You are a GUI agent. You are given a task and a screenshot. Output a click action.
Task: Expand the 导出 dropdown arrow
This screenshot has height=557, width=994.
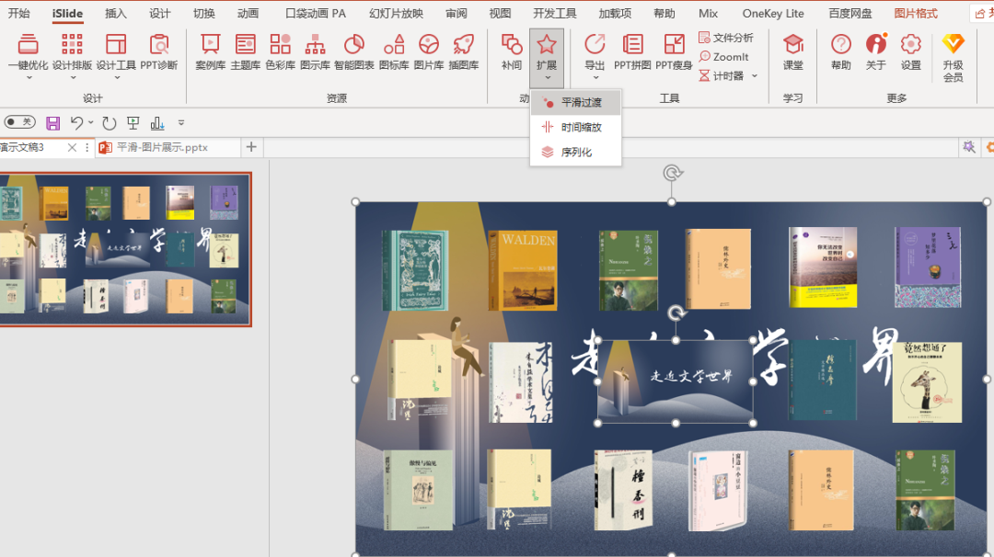[x=595, y=78]
